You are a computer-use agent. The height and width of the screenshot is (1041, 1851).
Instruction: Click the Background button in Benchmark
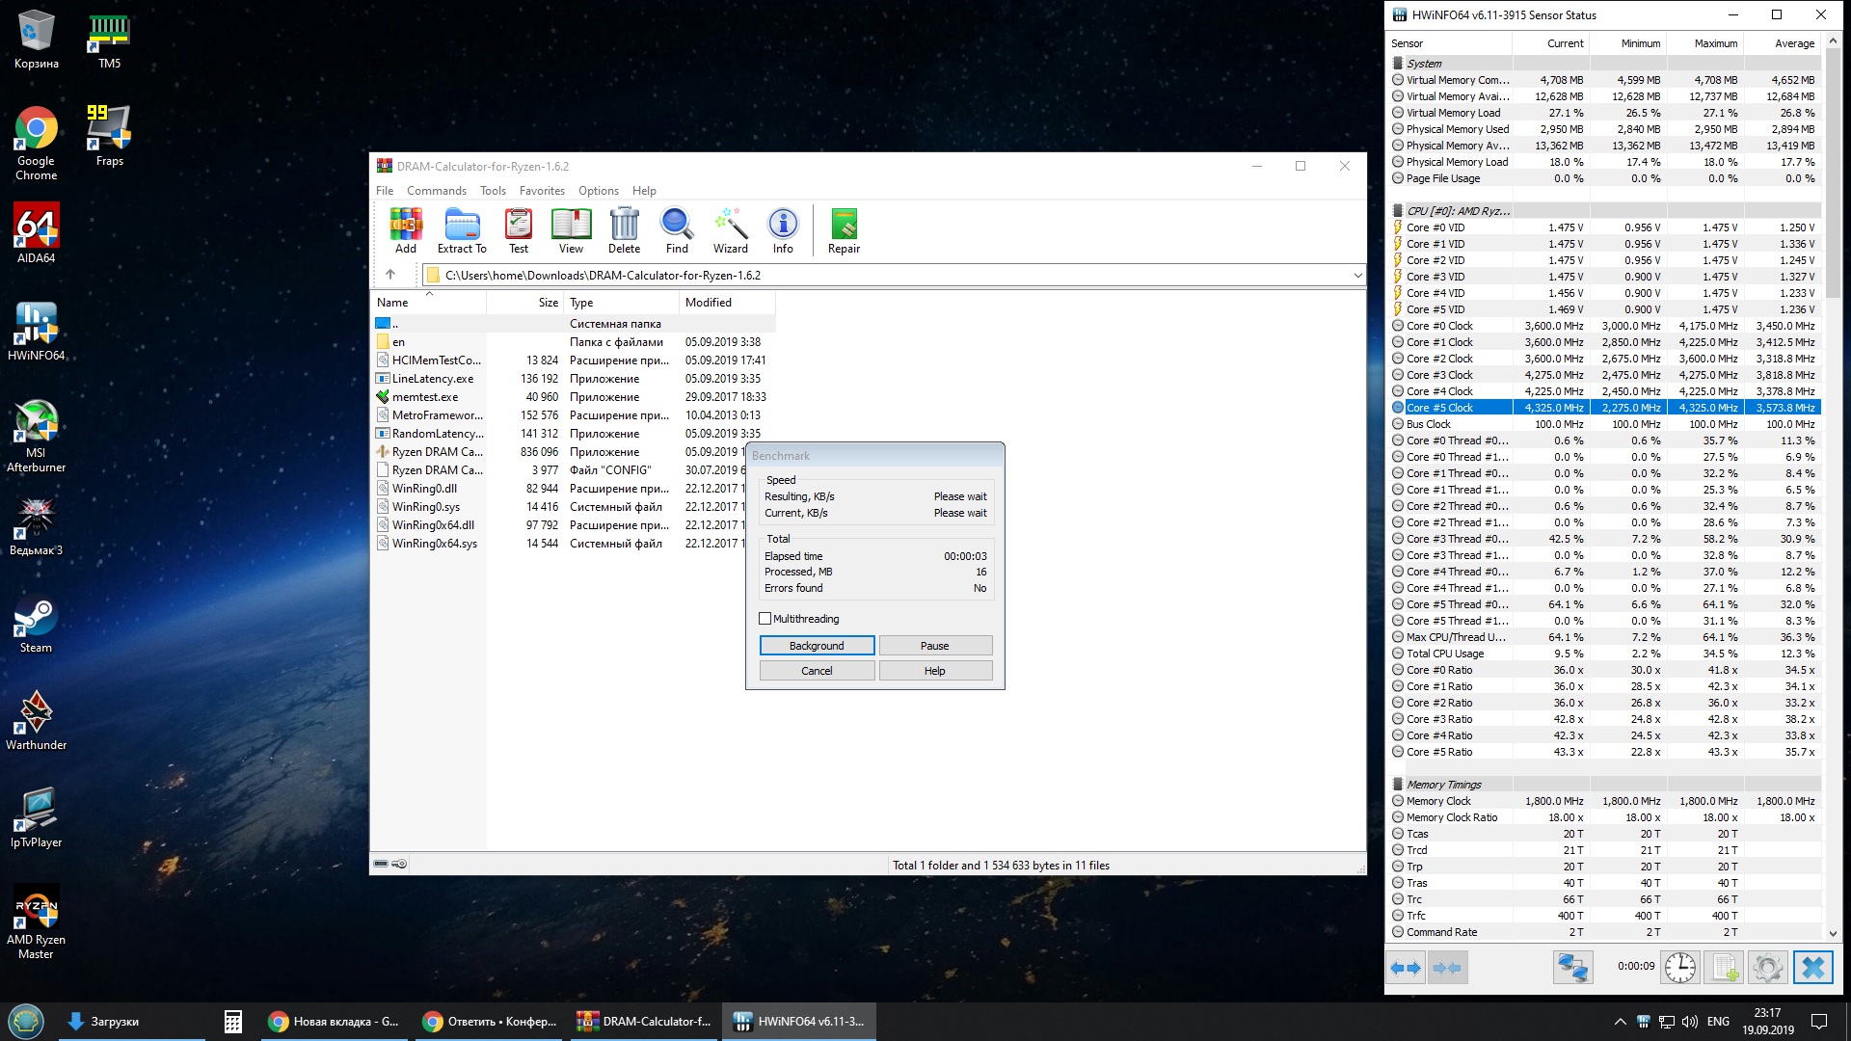click(x=817, y=646)
